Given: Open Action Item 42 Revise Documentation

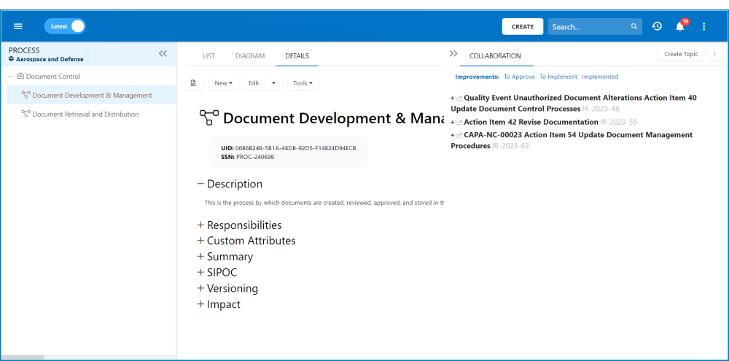Looking at the screenshot, I should point(531,122).
